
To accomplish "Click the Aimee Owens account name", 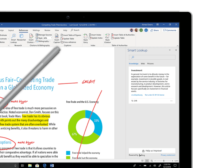I will coord(147,25).
